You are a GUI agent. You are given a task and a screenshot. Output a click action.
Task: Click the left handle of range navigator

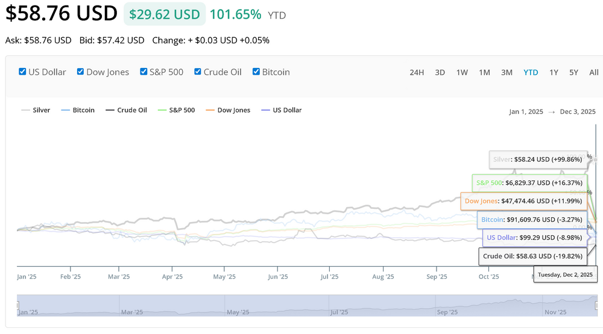[17, 305]
